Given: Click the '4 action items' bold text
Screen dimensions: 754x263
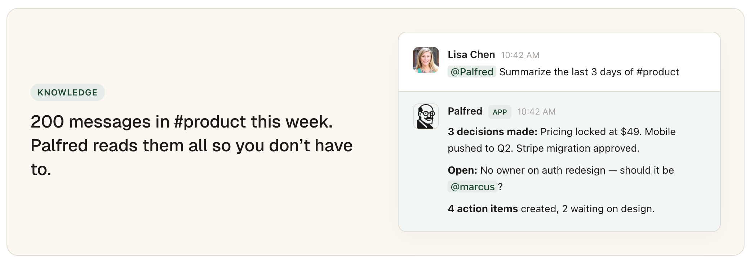Looking at the screenshot, I should tap(483, 209).
